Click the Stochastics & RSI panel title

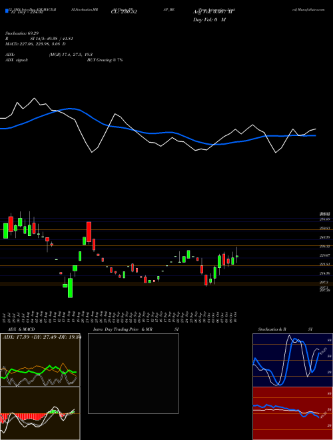tap(285, 329)
